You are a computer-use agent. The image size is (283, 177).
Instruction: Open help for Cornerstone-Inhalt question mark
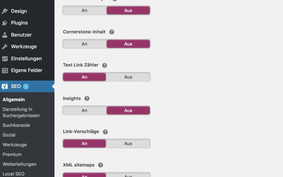[x=112, y=32]
